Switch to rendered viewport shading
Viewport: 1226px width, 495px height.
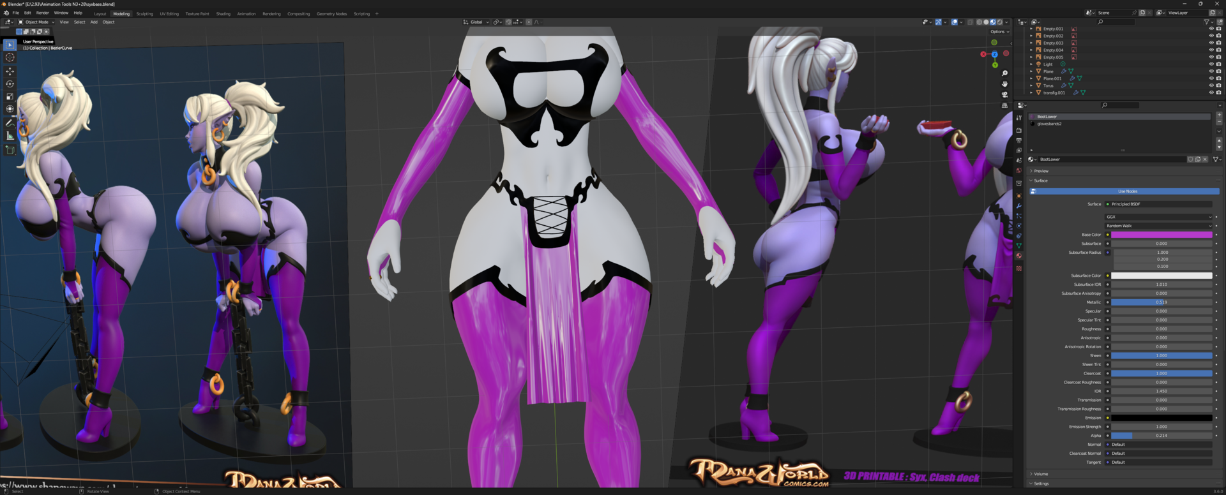pos(1000,22)
